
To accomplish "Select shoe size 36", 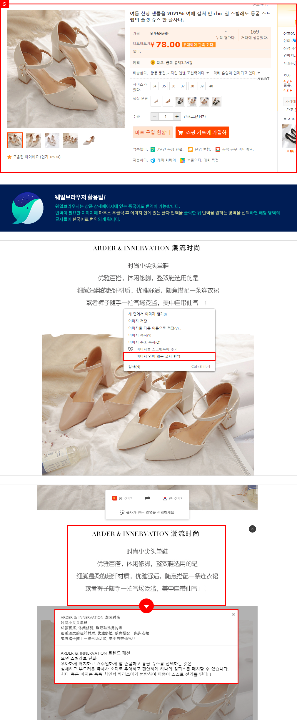I will coord(173,86).
